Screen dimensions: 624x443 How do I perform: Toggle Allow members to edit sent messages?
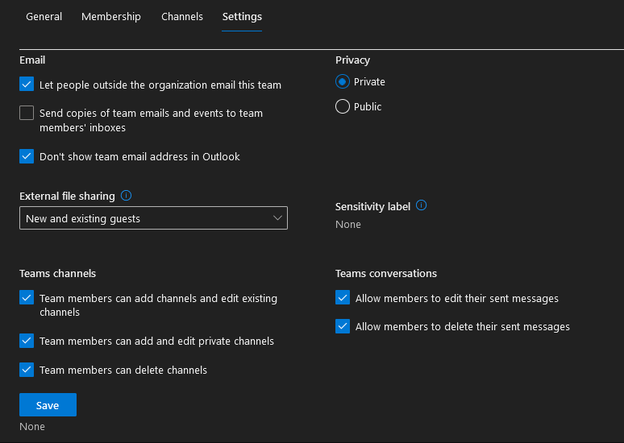point(343,298)
